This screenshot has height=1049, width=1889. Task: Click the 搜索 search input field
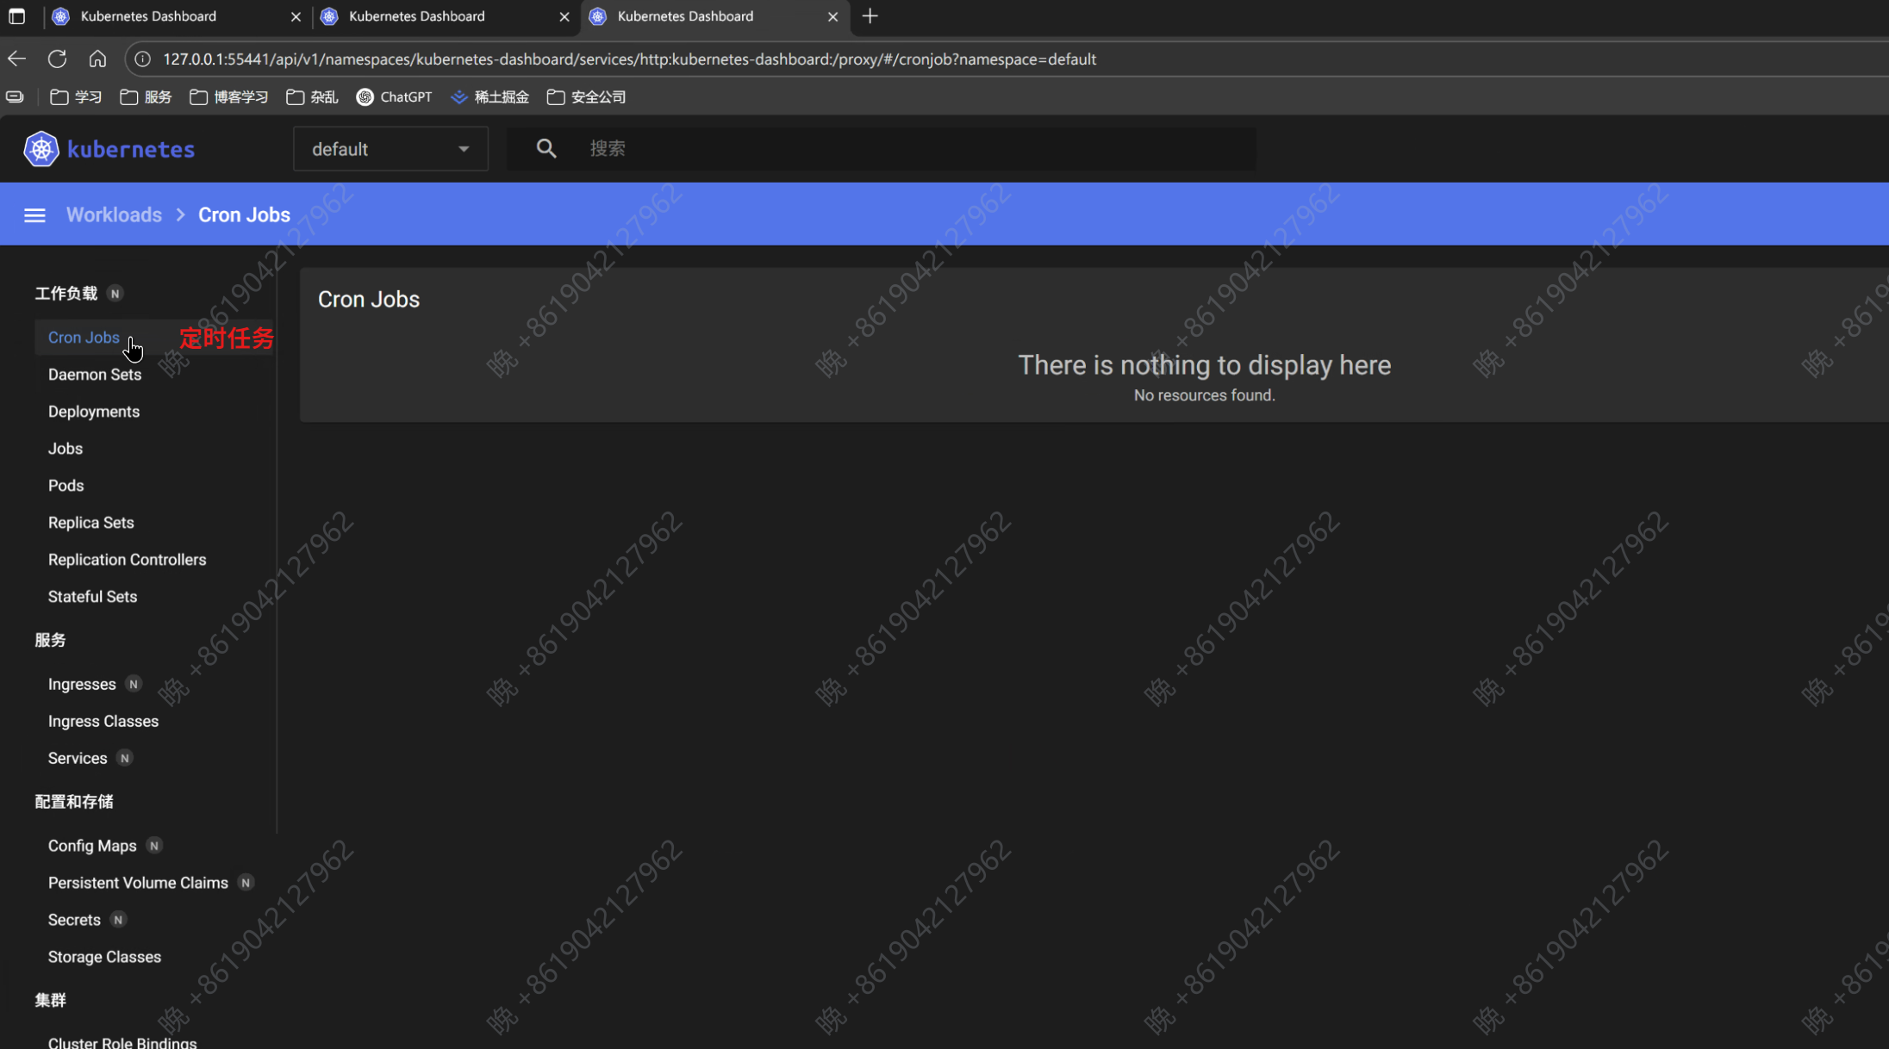coord(913,149)
